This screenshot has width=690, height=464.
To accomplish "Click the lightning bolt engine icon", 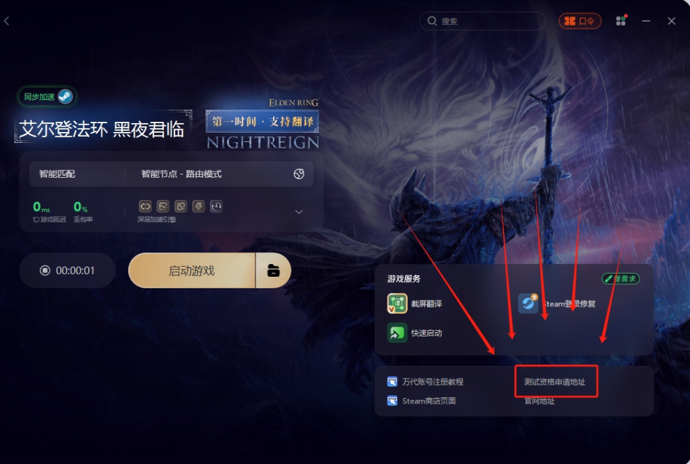I will point(199,206).
